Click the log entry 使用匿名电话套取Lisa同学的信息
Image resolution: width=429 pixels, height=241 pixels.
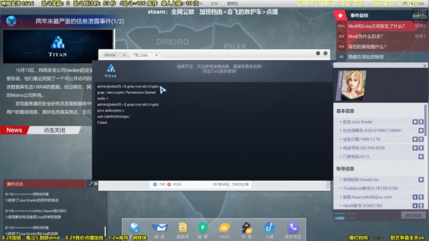click(33, 217)
